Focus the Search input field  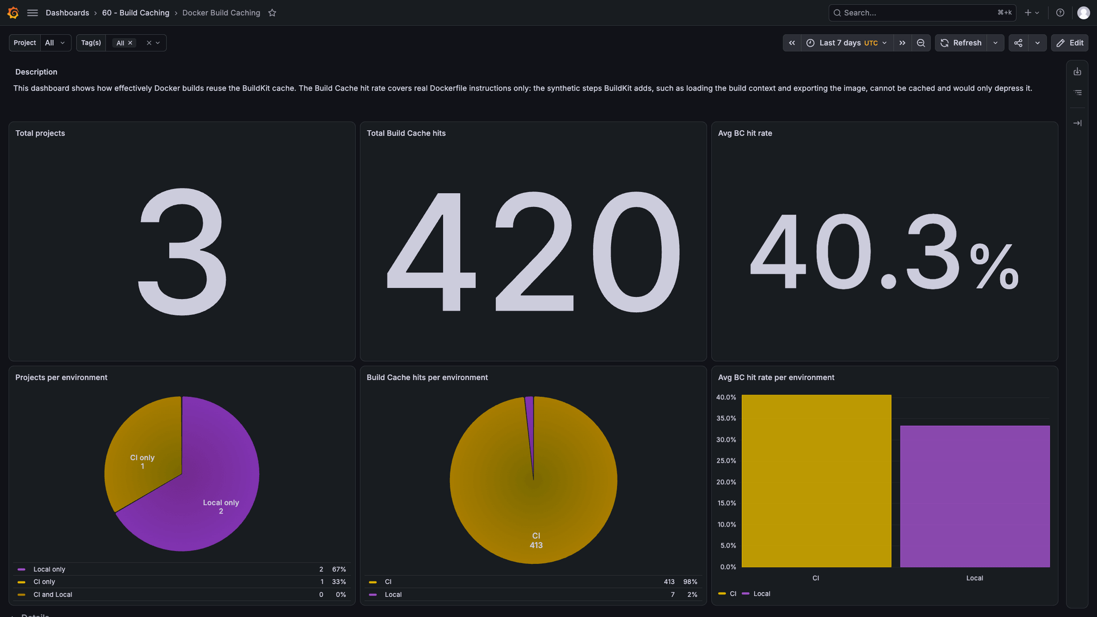pyautogui.click(x=922, y=13)
